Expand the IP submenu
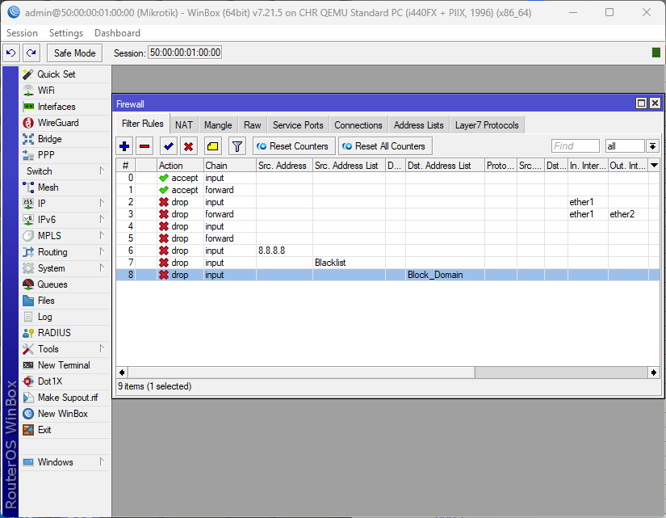666x518 pixels. pyautogui.click(x=65, y=204)
